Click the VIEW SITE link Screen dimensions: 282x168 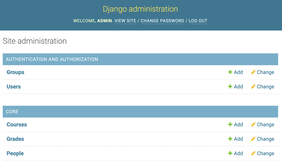point(125,21)
